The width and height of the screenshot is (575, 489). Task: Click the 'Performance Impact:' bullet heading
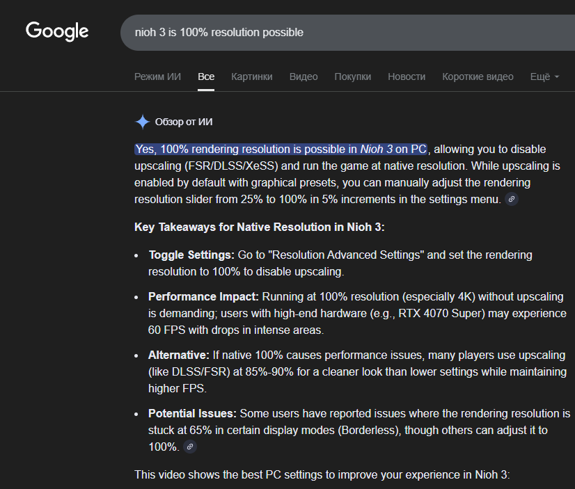point(203,296)
